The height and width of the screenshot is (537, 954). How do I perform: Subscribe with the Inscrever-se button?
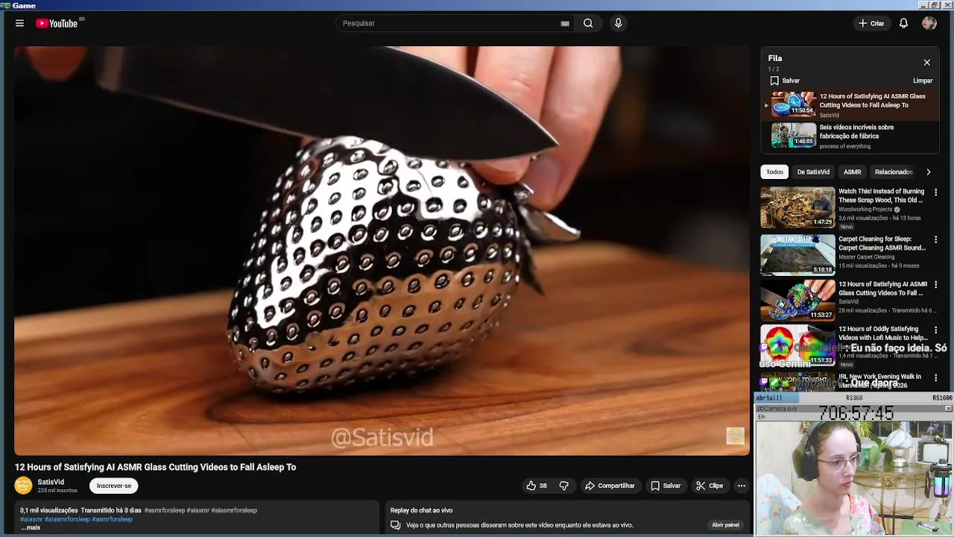tap(114, 486)
